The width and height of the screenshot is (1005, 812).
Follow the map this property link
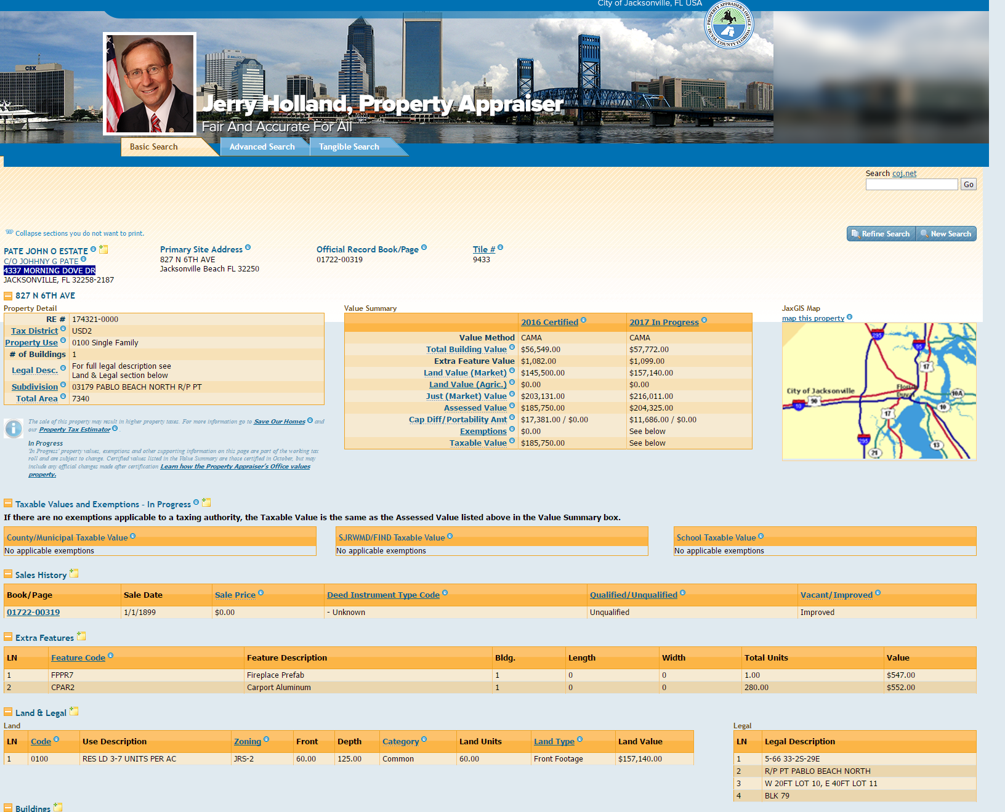[x=813, y=318]
